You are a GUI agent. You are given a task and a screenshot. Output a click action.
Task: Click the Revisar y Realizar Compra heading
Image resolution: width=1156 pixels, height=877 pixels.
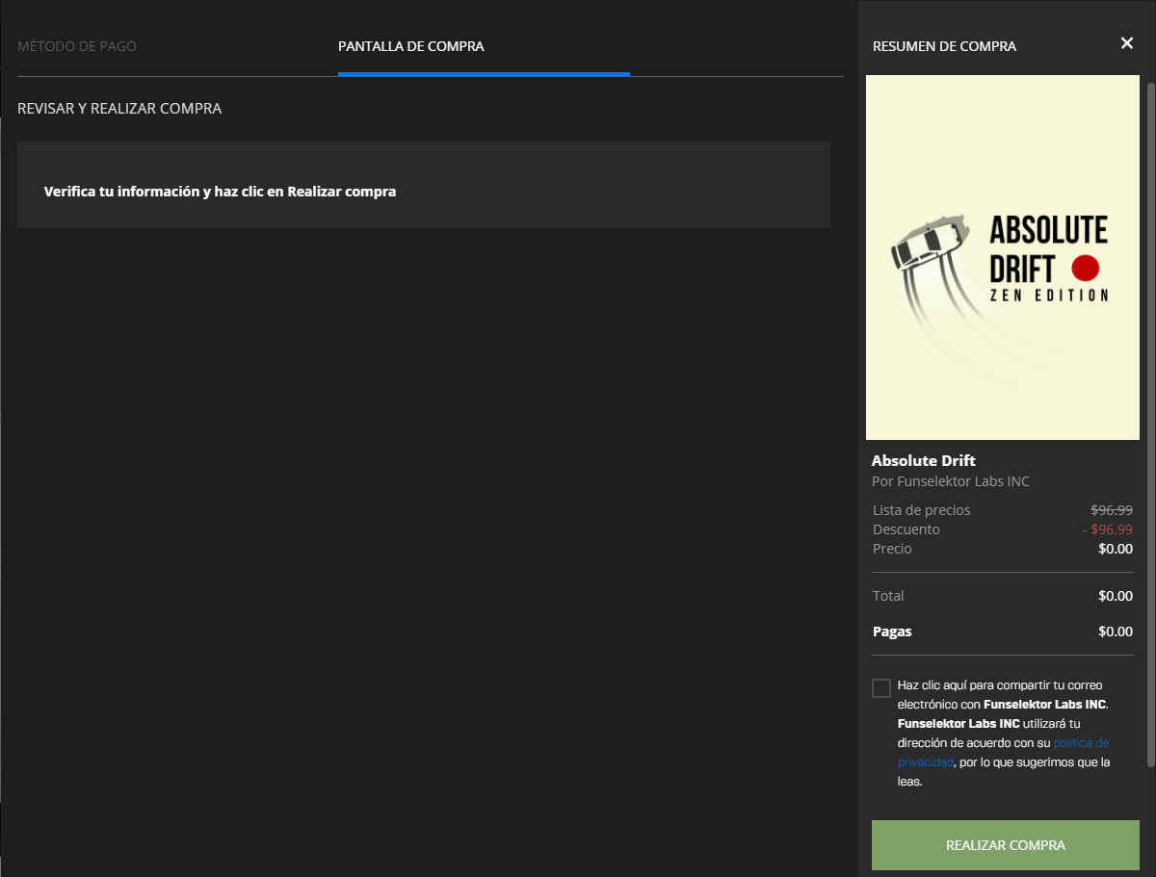click(x=119, y=109)
